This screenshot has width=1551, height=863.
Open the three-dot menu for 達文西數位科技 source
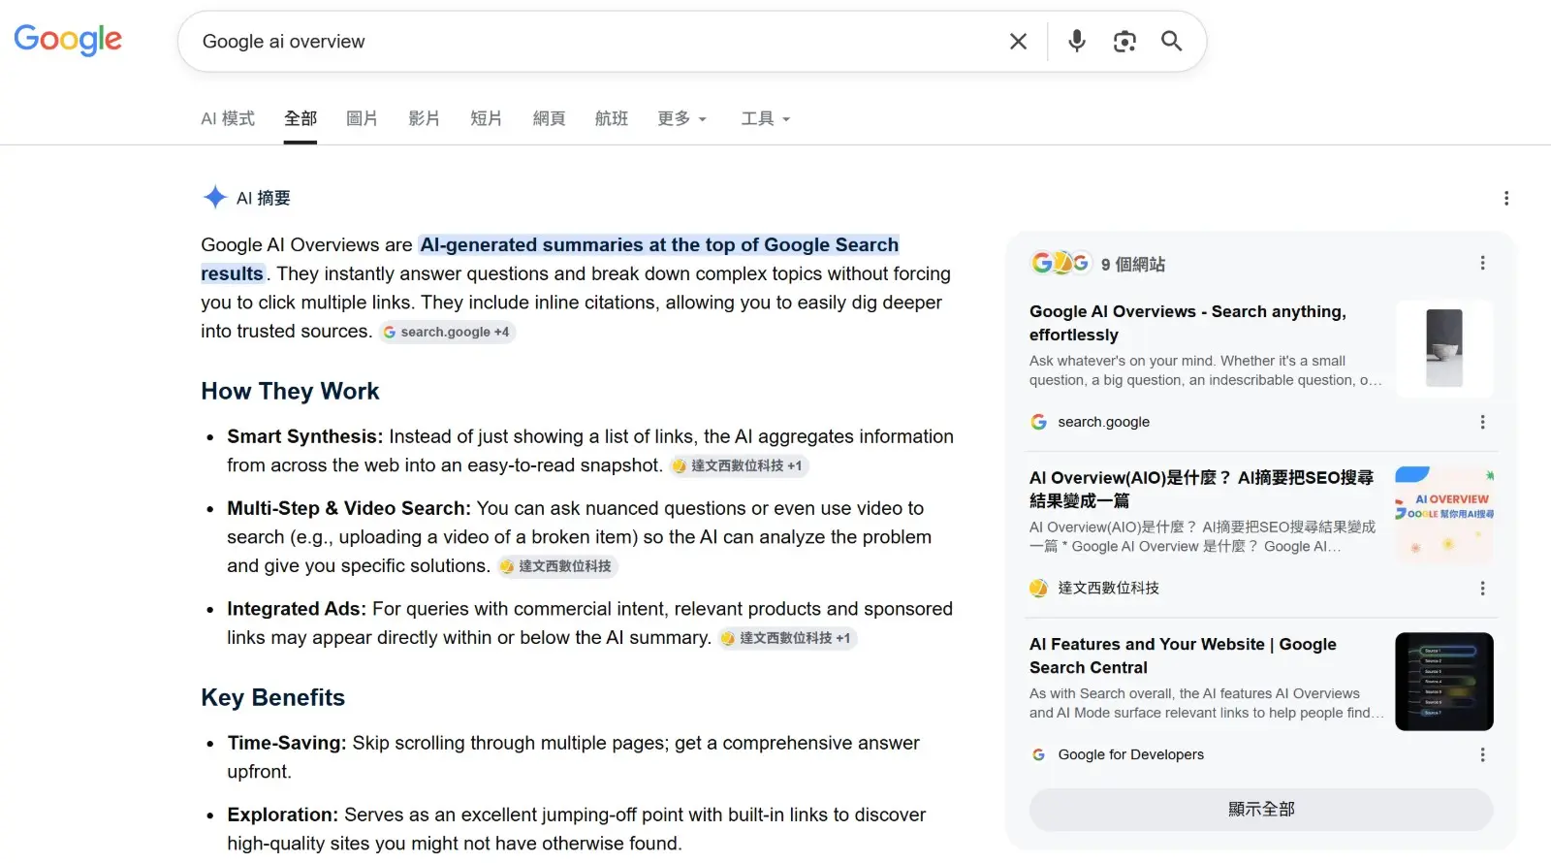(1482, 589)
